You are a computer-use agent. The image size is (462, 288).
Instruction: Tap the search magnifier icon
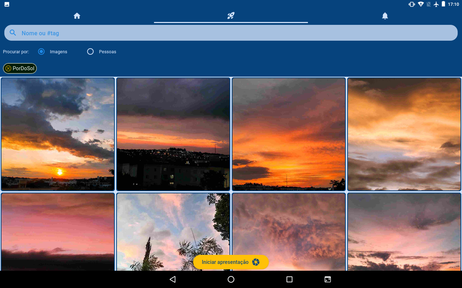(x=12, y=33)
